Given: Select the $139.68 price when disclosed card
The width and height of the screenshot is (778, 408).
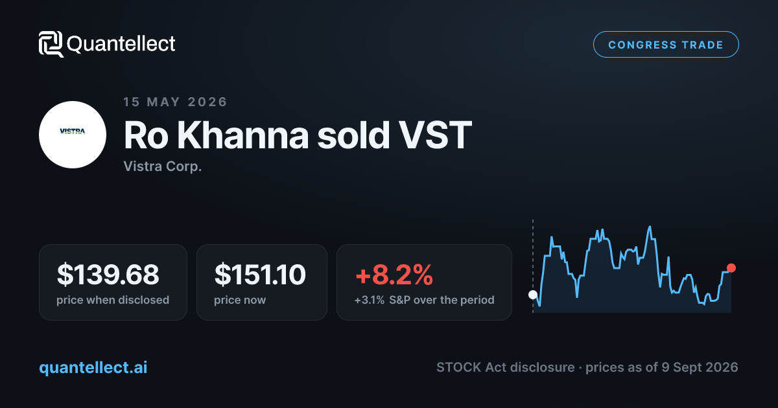Looking at the screenshot, I should (113, 282).
